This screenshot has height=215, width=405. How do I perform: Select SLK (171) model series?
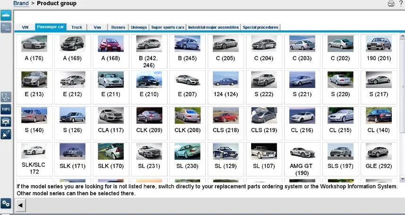point(72,159)
